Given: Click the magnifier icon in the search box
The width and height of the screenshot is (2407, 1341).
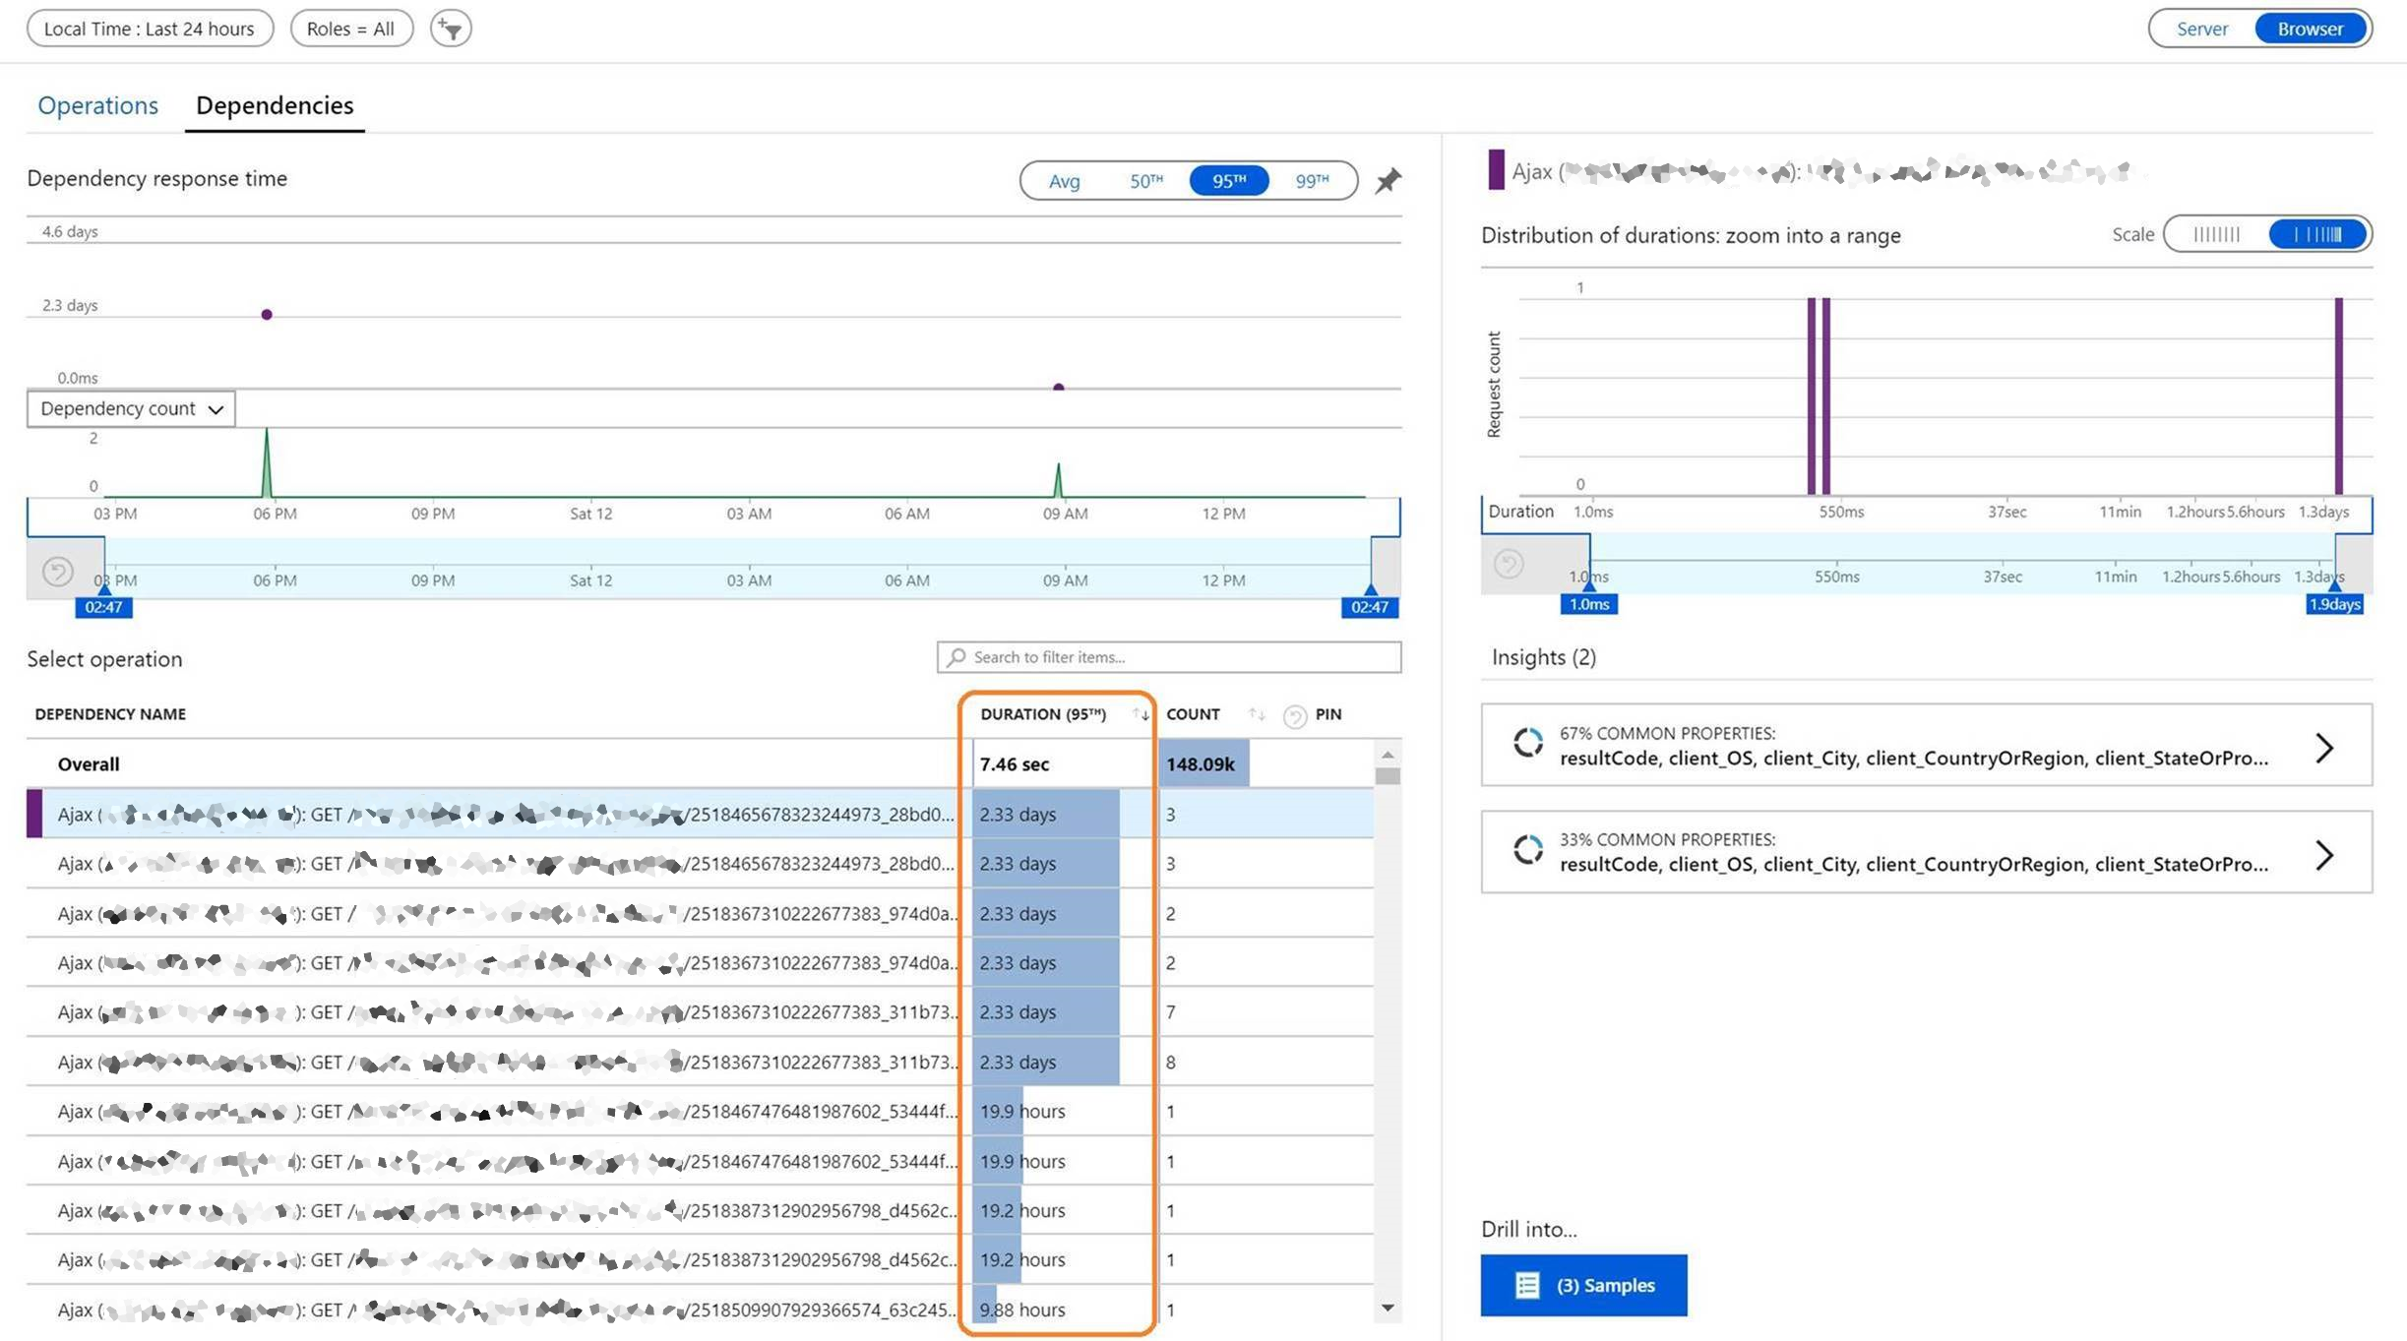Looking at the screenshot, I should point(957,657).
